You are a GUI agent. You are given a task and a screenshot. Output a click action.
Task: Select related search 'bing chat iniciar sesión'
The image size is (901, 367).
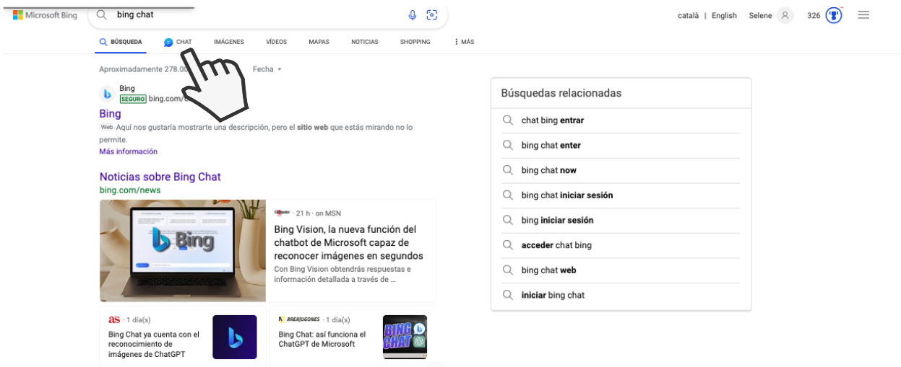[567, 195]
